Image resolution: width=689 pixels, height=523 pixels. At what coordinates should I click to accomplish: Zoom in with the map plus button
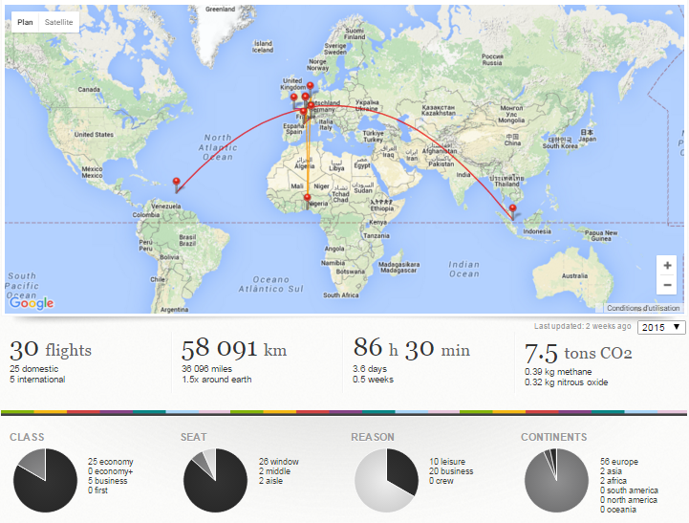click(x=667, y=266)
